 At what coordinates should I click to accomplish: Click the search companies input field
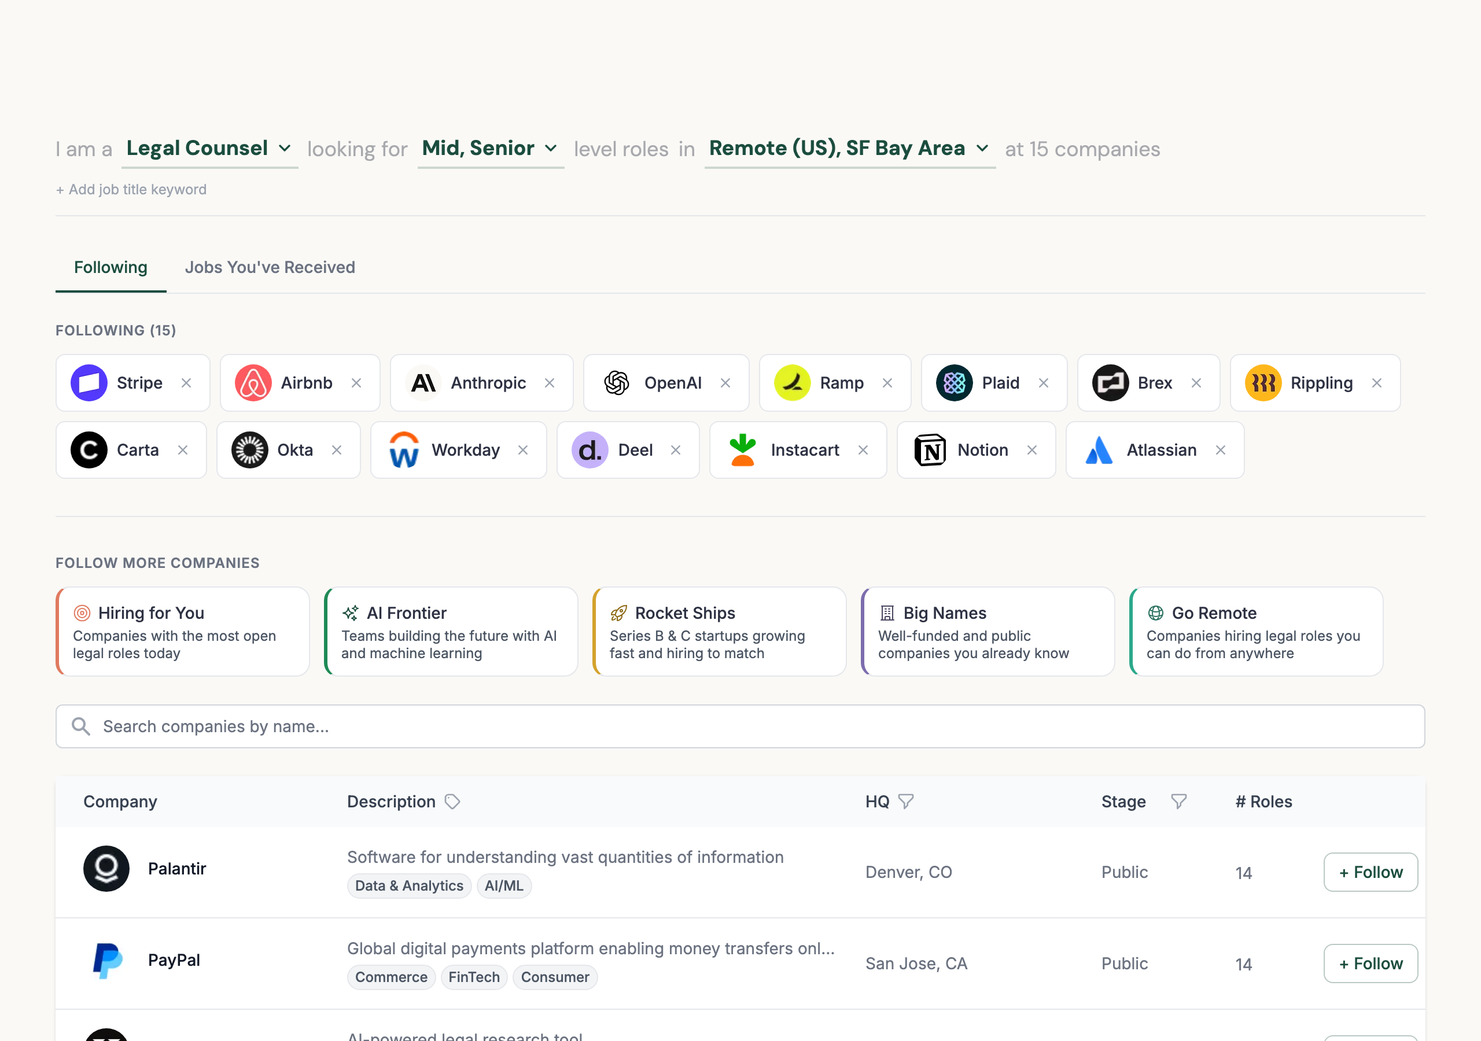[x=740, y=726]
